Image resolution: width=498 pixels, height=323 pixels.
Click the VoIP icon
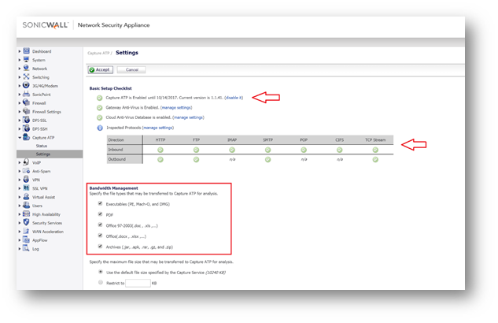(x=27, y=162)
